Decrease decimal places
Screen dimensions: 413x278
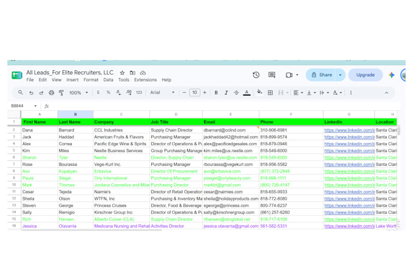(x=118, y=93)
